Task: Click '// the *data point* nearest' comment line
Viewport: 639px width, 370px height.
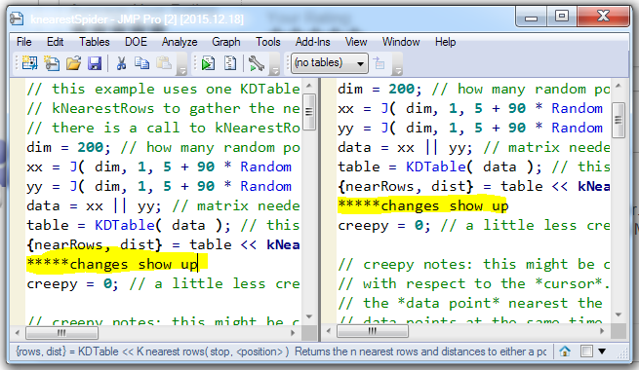Action: click(470, 304)
